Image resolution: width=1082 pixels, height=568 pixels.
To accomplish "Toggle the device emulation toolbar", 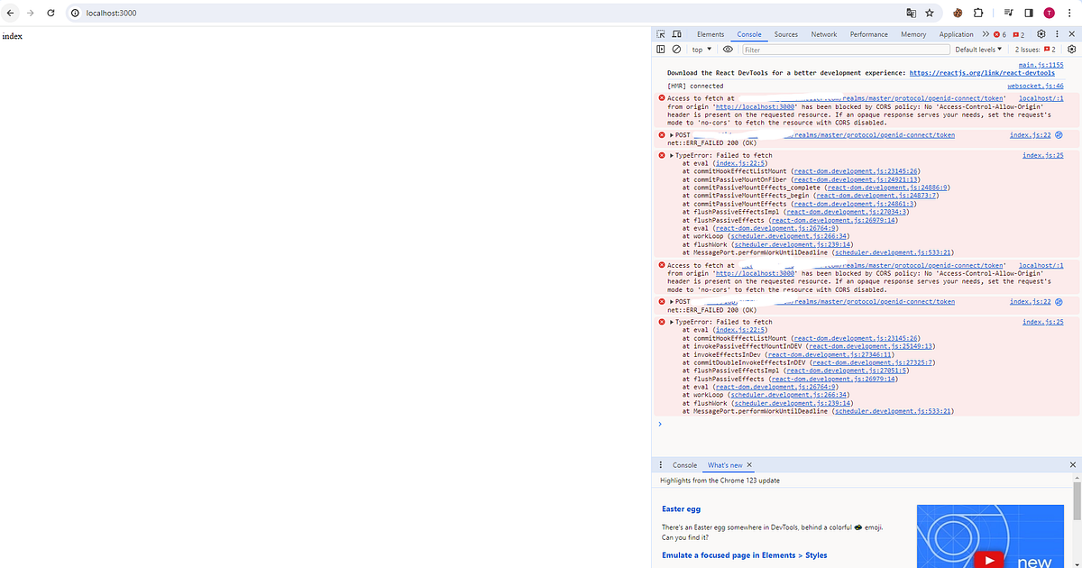I will [676, 33].
